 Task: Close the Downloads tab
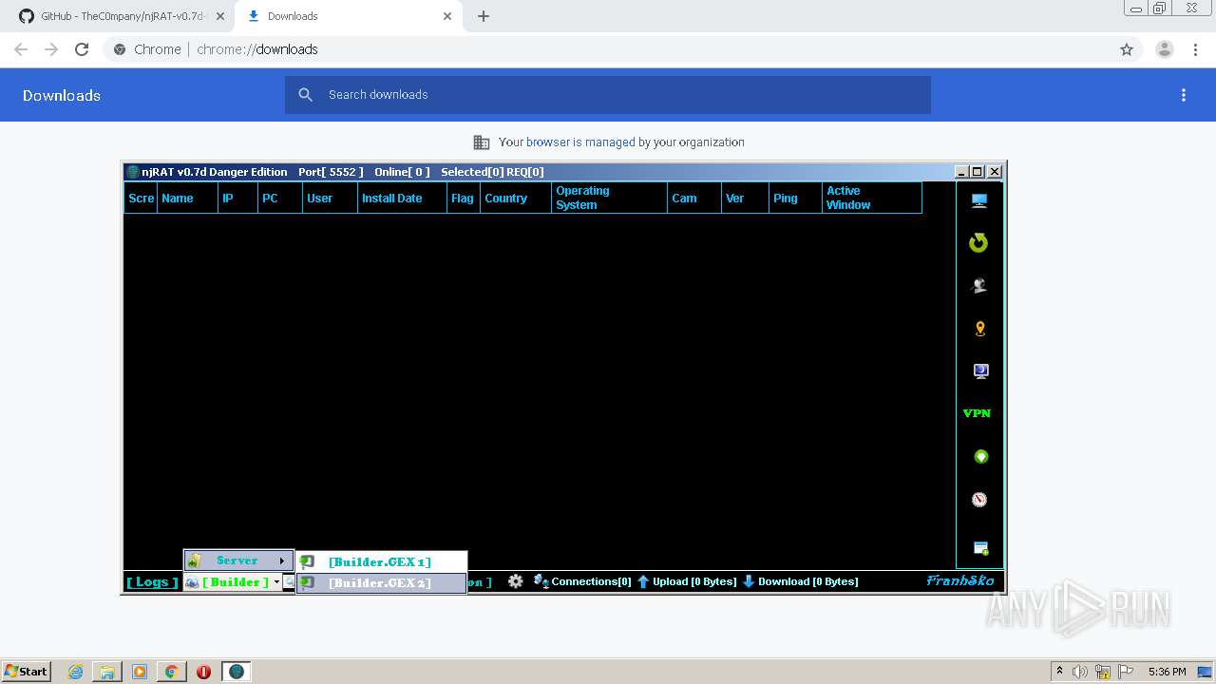click(447, 16)
